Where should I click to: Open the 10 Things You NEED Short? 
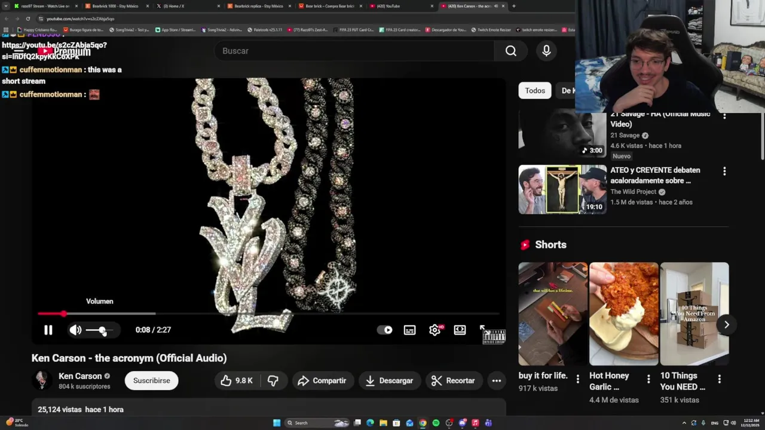(694, 314)
